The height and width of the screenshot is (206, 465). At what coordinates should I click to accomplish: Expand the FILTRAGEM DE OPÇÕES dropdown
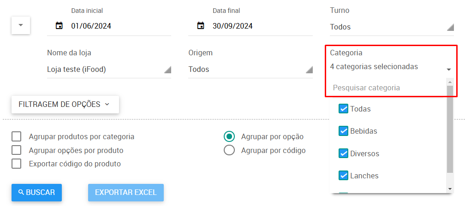point(65,104)
